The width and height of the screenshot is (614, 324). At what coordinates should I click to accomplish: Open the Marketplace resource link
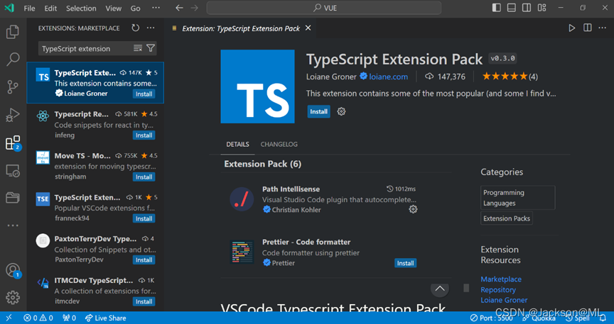coord(501,279)
